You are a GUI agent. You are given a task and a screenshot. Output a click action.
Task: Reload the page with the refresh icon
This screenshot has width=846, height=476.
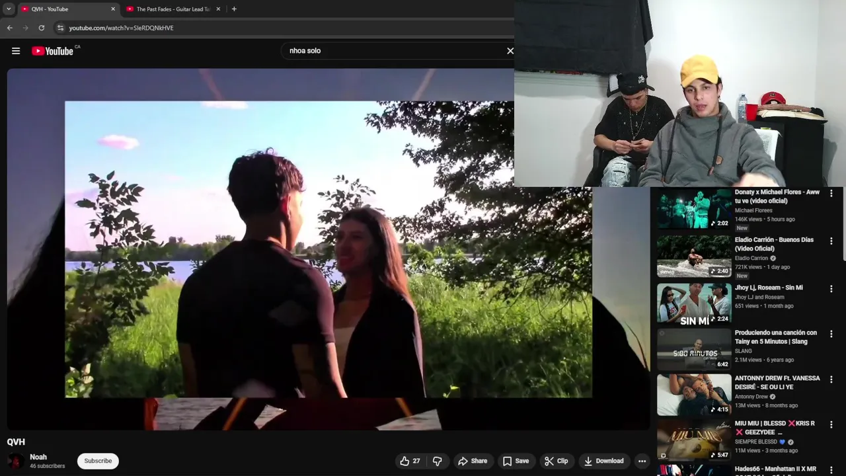42,28
